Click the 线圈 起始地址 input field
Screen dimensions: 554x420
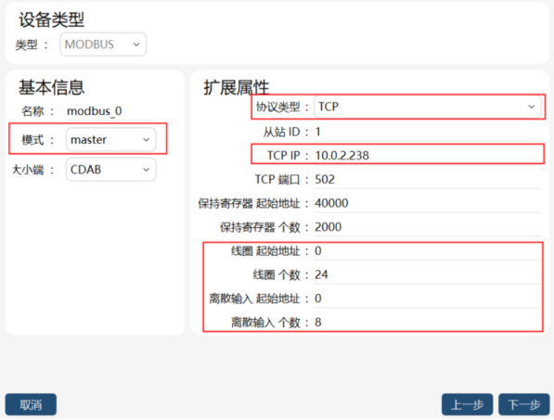coord(428,250)
